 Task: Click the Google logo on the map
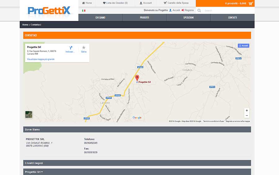tap(137, 117)
